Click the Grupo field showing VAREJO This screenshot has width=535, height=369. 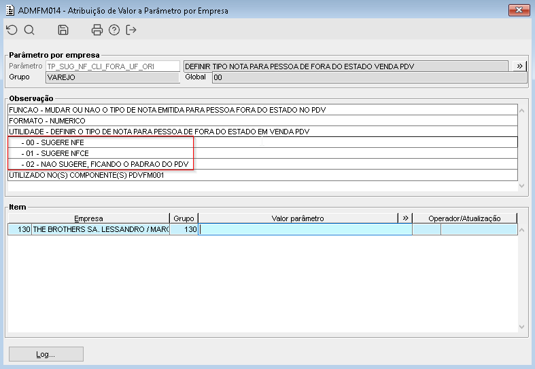(x=113, y=77)
